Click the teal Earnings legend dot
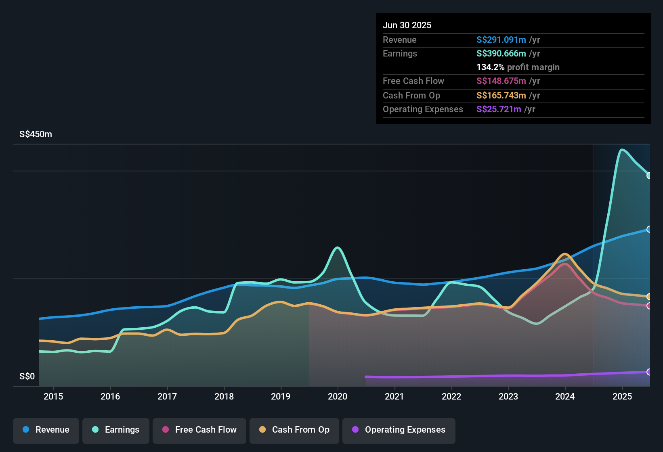 click(95, 430)
